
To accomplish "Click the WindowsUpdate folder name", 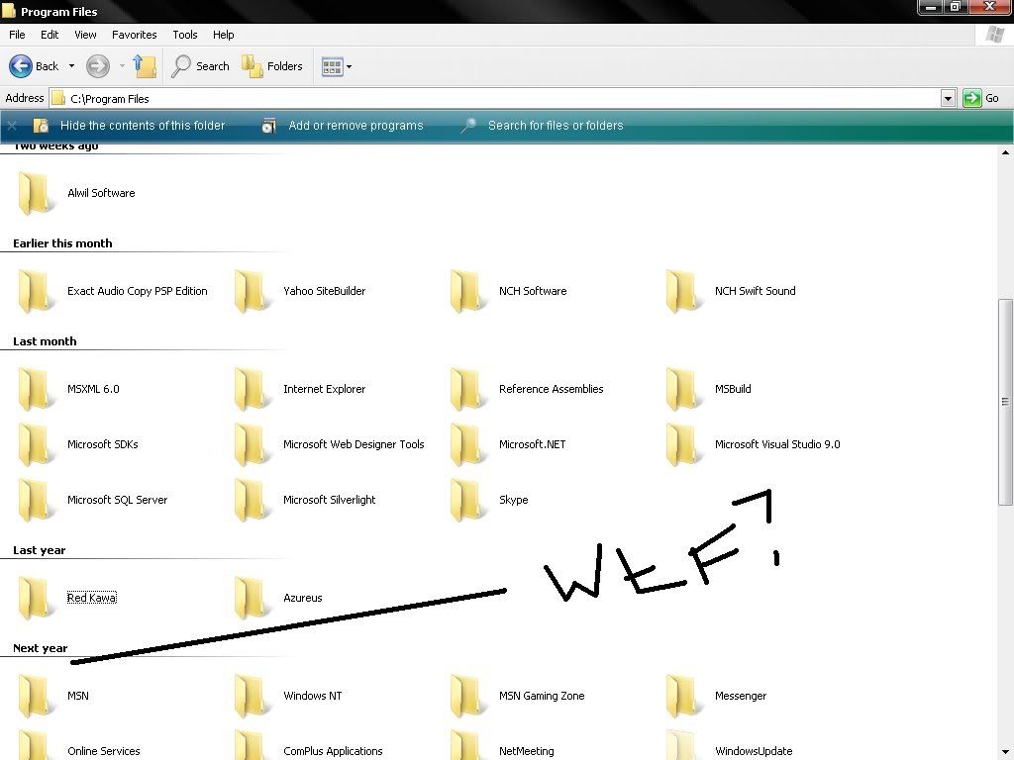I will tap(754, 751).
